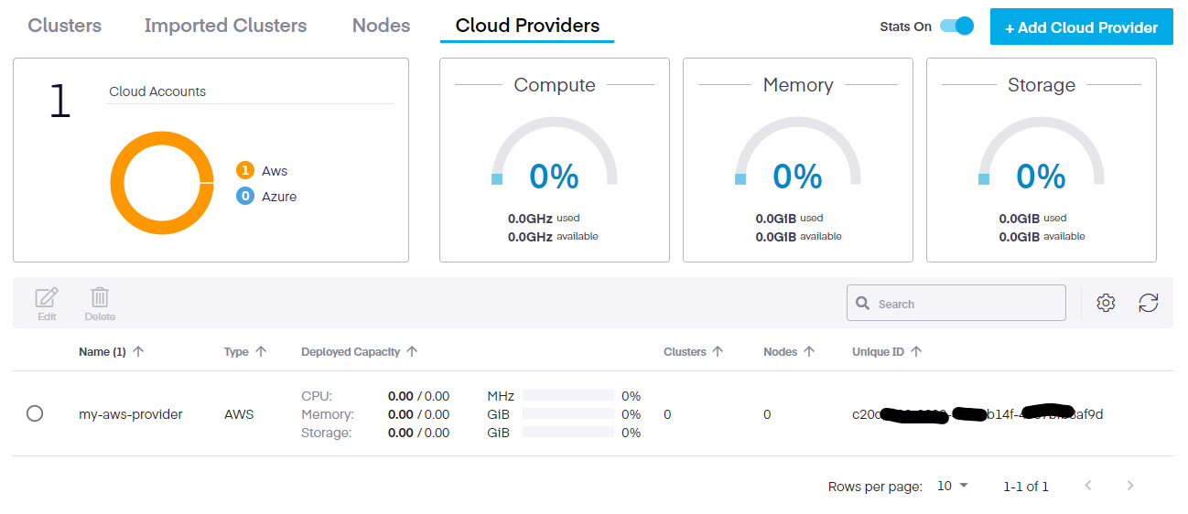Click the Delete trash icon
Image resolution: width=1188 pixels, height=514 pixels.
coord(100,298)
